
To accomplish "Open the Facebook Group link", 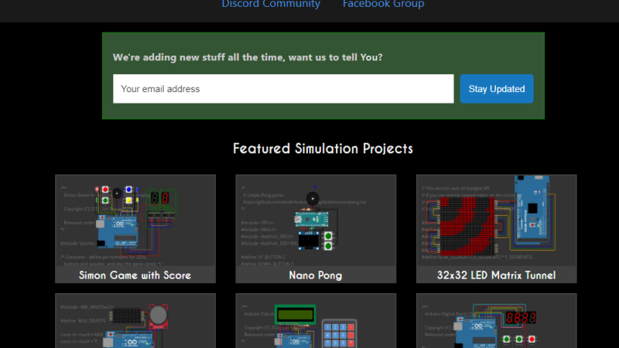I will coord(383,5).
